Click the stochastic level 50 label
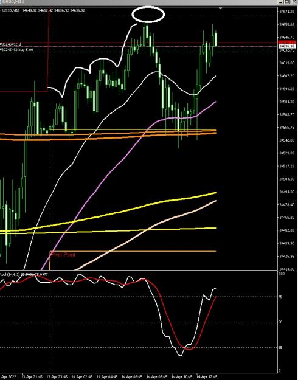Image resolution: width=298 pixels, height=380 pixels. click(281, 322)
